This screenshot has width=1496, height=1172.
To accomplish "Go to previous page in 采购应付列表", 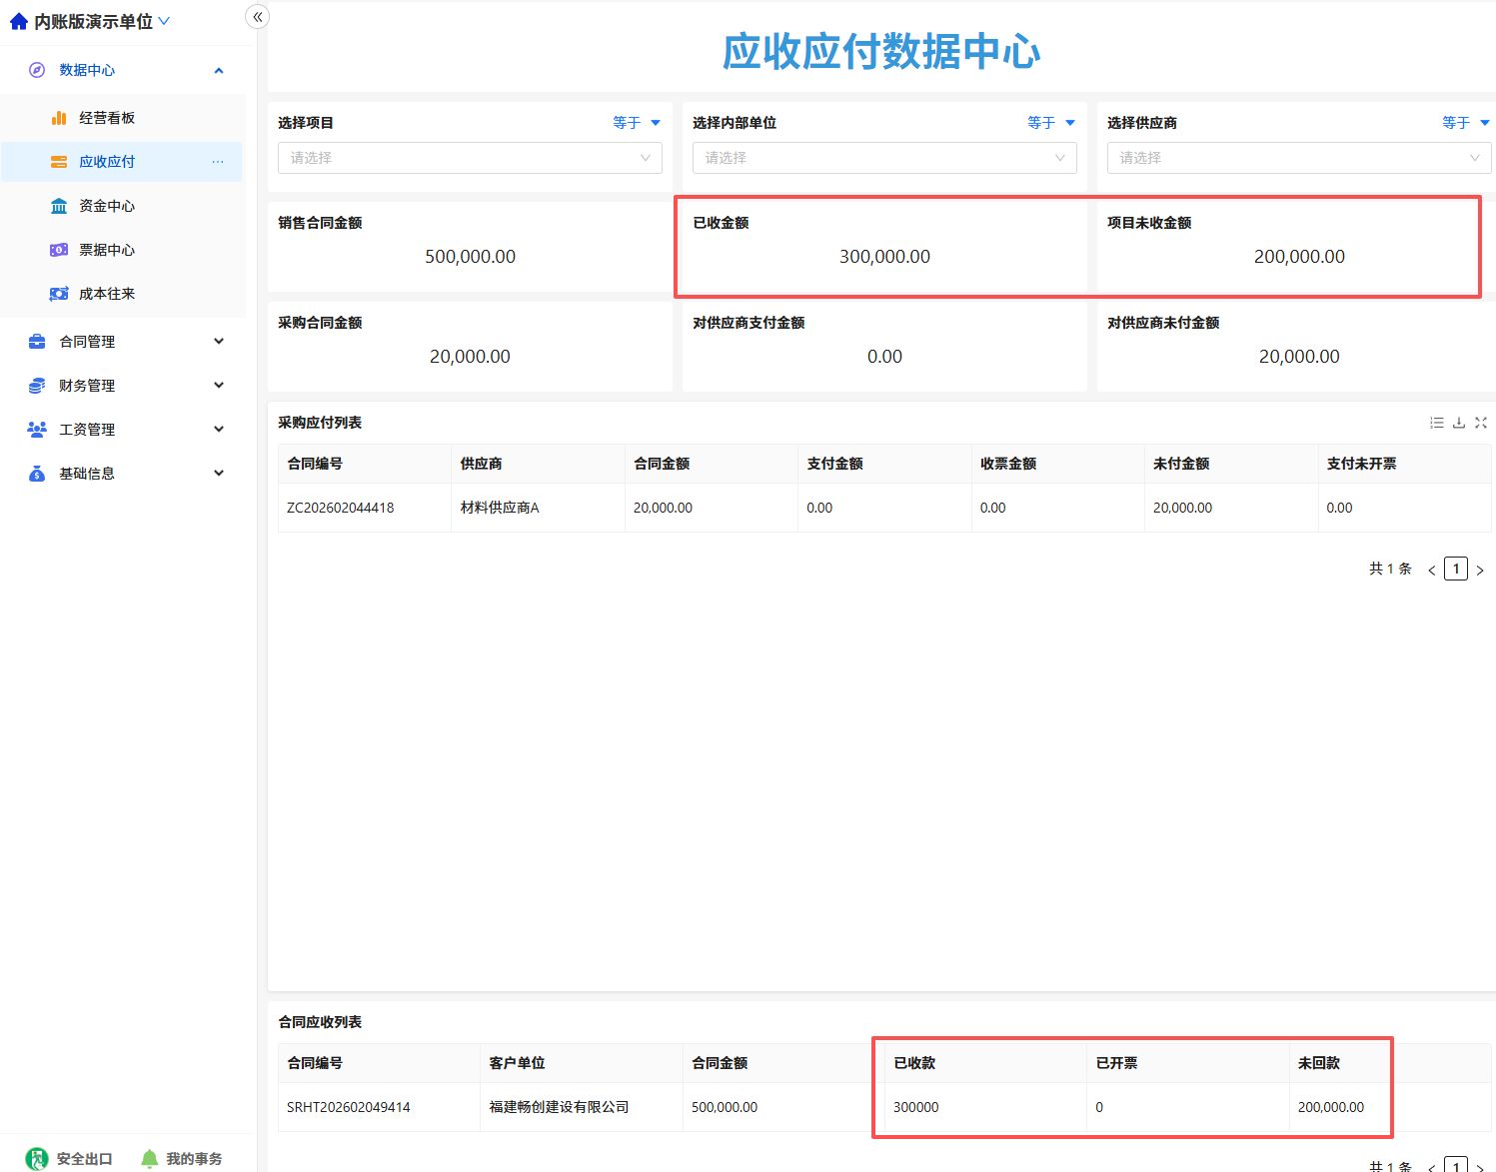I will click(1432, 570).
